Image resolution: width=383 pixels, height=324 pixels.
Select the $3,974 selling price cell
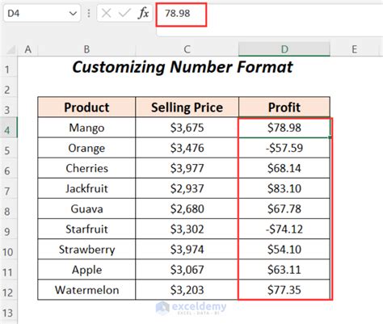point(187,249)
